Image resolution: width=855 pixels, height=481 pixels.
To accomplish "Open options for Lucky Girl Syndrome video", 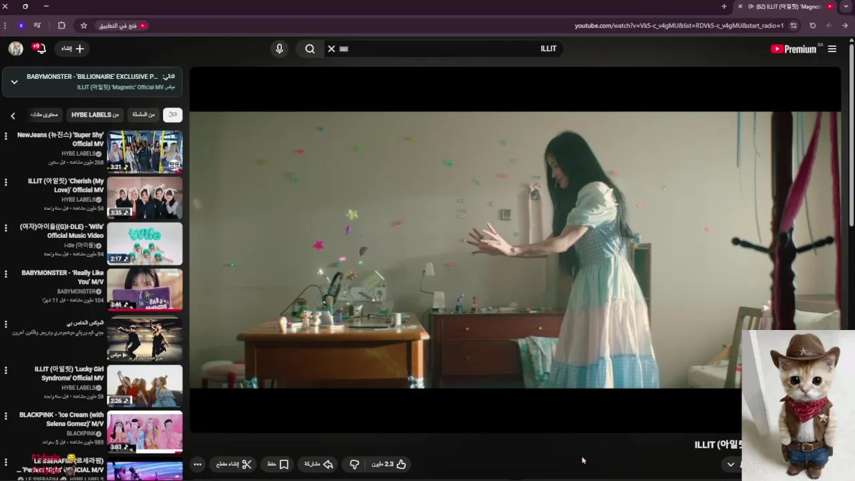I will tap(6, 371).
